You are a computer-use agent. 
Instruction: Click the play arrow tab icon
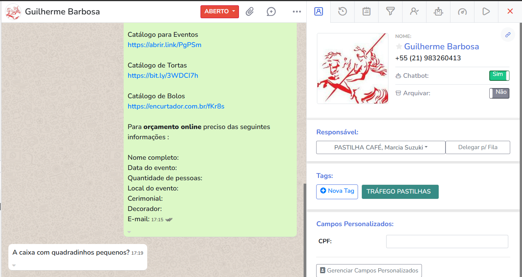point(486,11)
